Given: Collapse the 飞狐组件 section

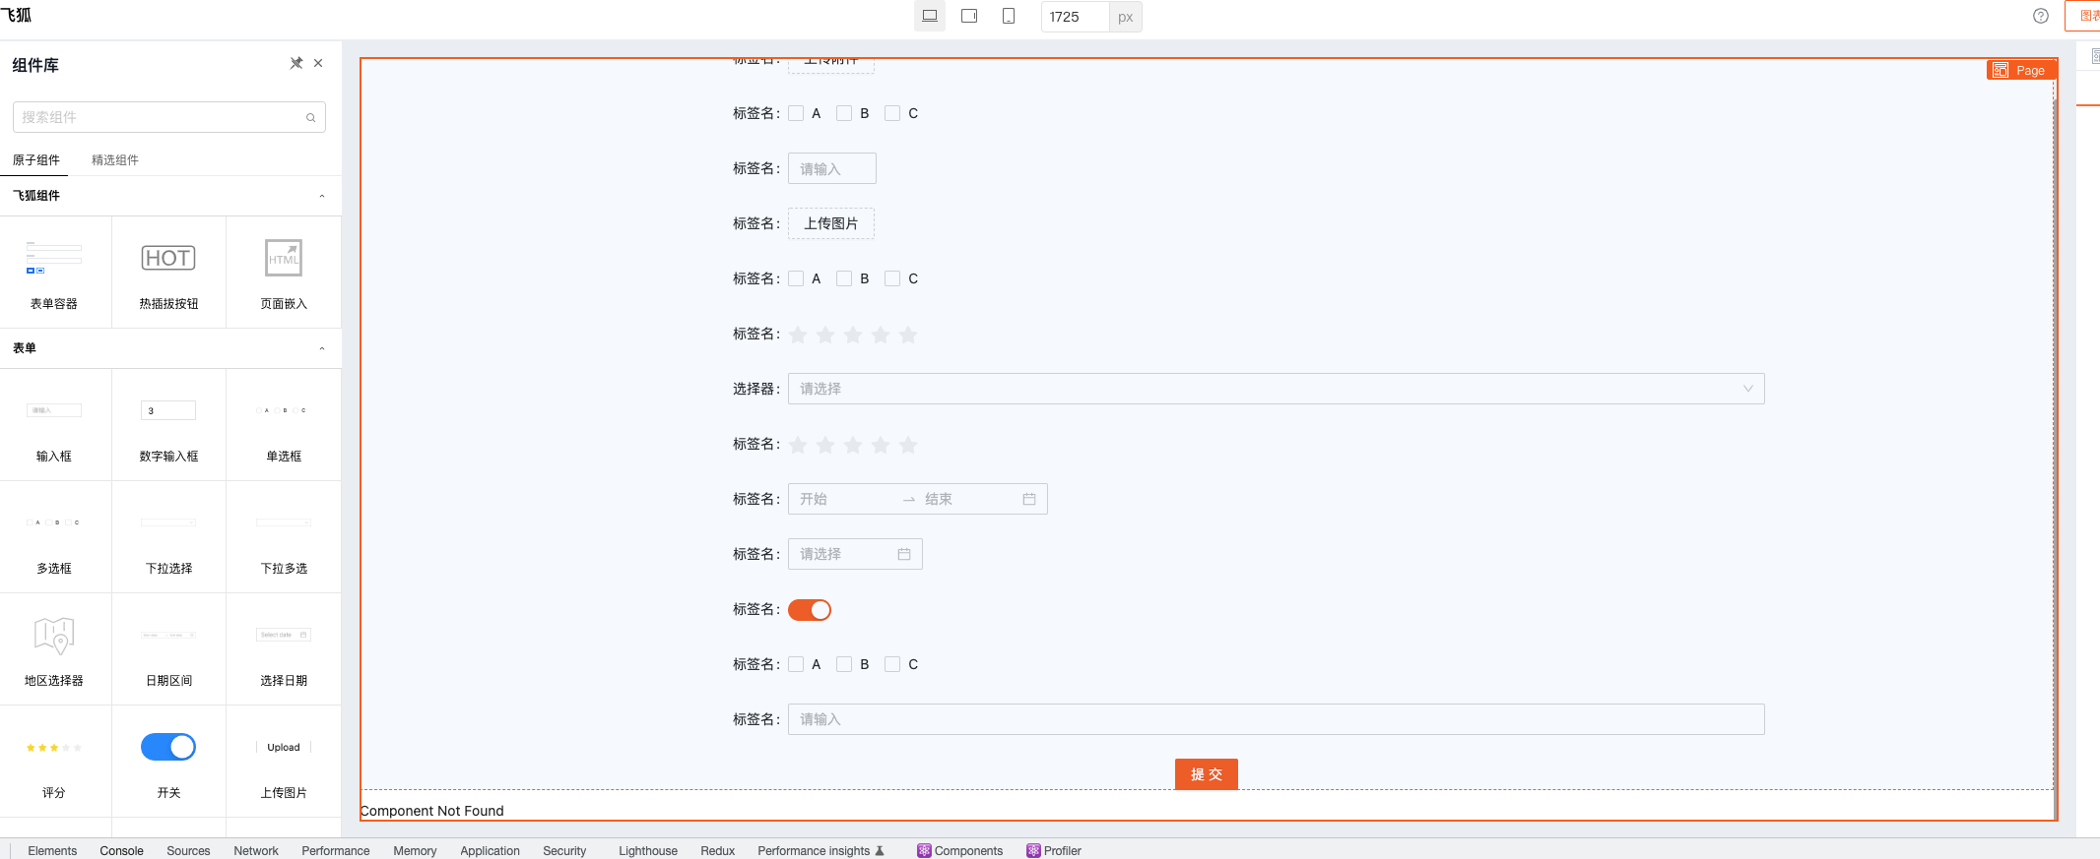Looking at the screenshot, I should pos(322,196).
